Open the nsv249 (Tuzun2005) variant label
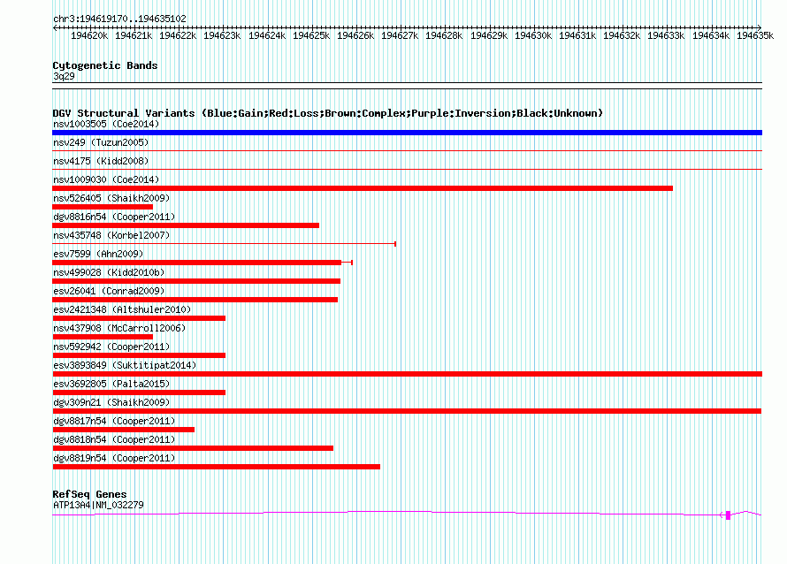 (101, 142)
